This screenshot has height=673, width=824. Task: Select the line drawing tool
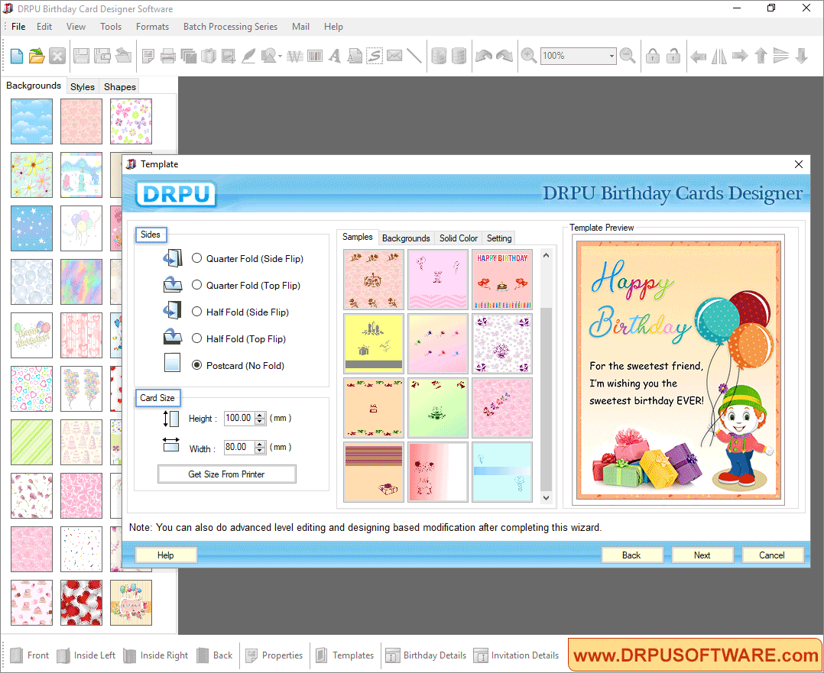click(x=414, y=56)
